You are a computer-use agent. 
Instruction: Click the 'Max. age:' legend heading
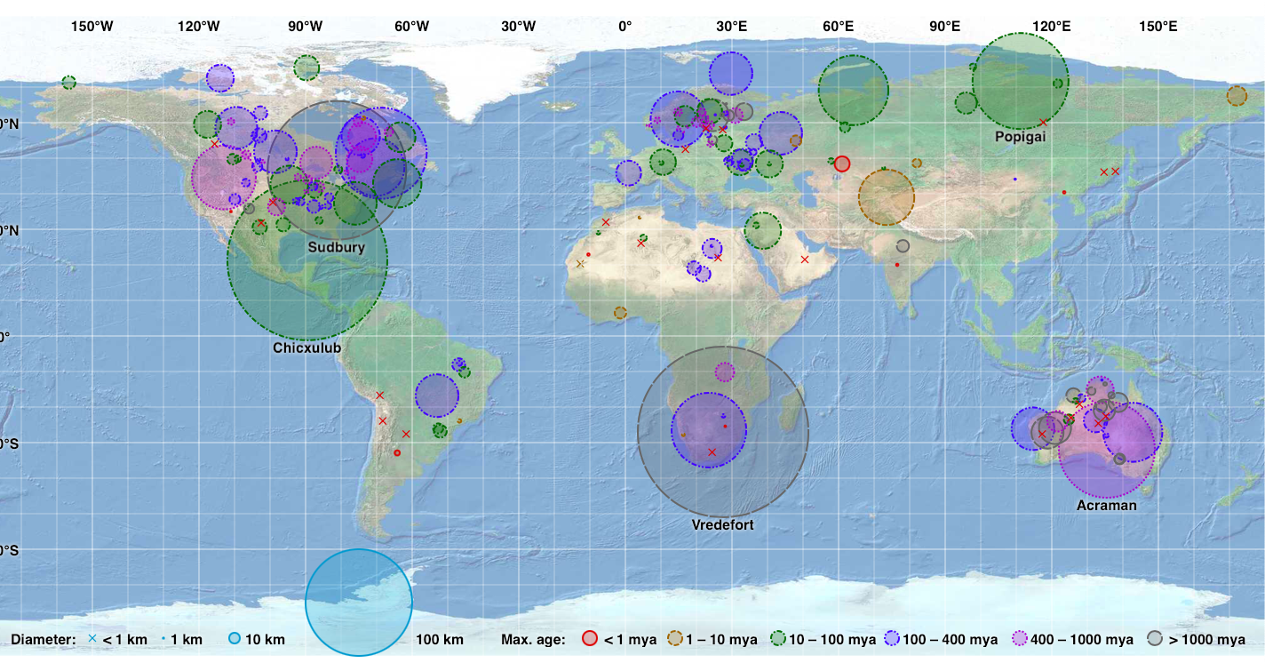[x=533, y=640]
